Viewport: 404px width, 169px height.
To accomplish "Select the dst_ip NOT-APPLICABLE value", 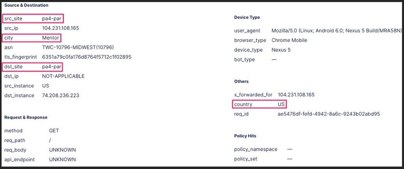I will 63,76.
